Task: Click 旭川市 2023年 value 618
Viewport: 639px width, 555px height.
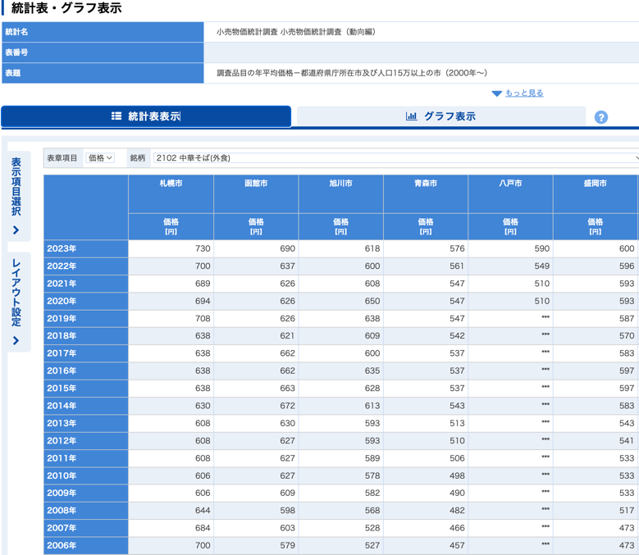Action: click(372, 248)
